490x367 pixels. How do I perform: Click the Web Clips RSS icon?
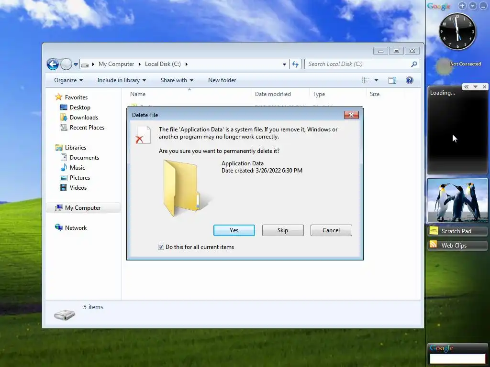coord(434,244)
